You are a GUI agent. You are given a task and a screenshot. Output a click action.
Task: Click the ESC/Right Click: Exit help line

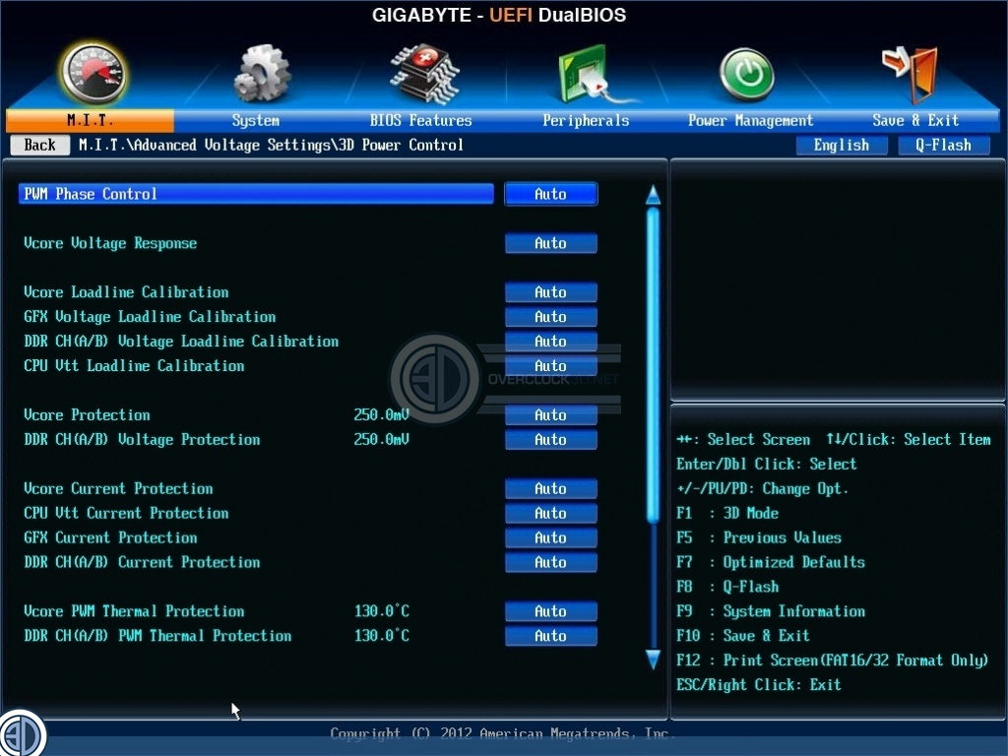pos(759,685)
